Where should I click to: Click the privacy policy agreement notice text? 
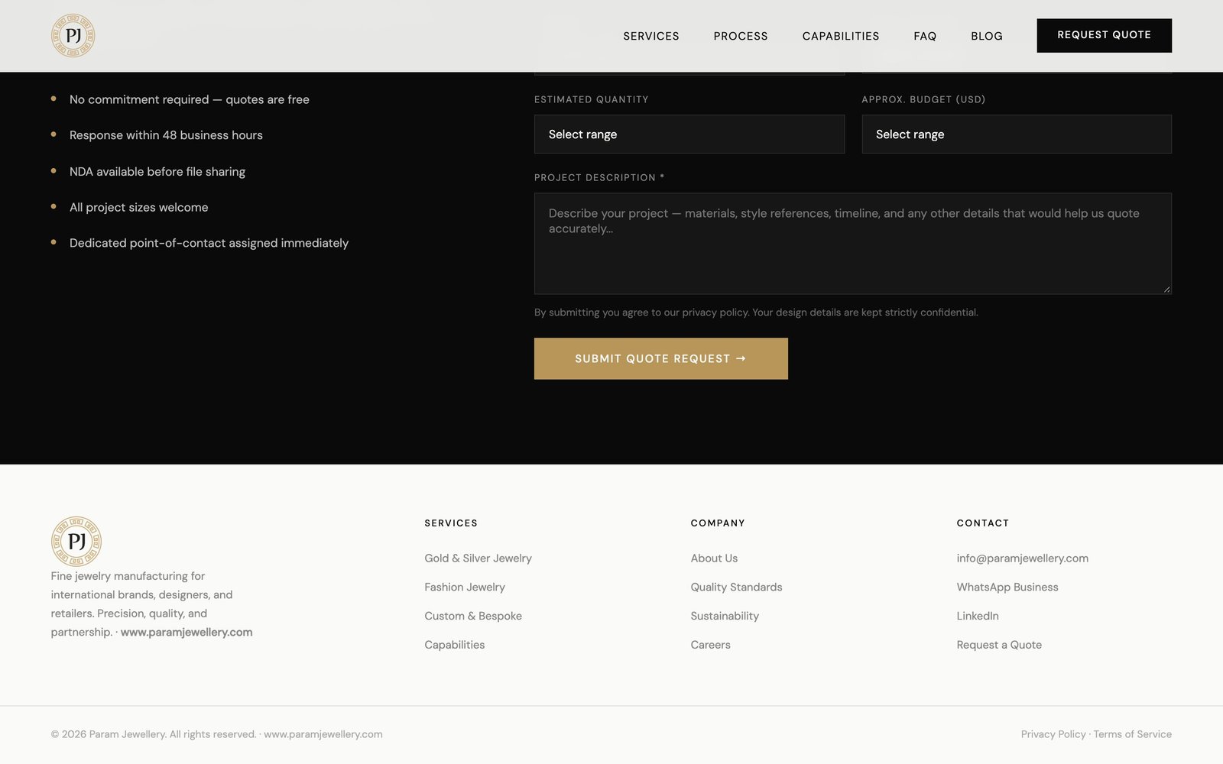point(756,312)
